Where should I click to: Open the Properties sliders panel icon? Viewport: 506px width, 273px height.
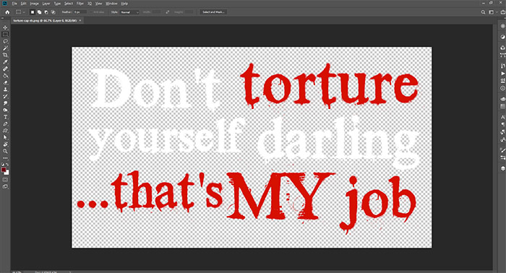502,157
